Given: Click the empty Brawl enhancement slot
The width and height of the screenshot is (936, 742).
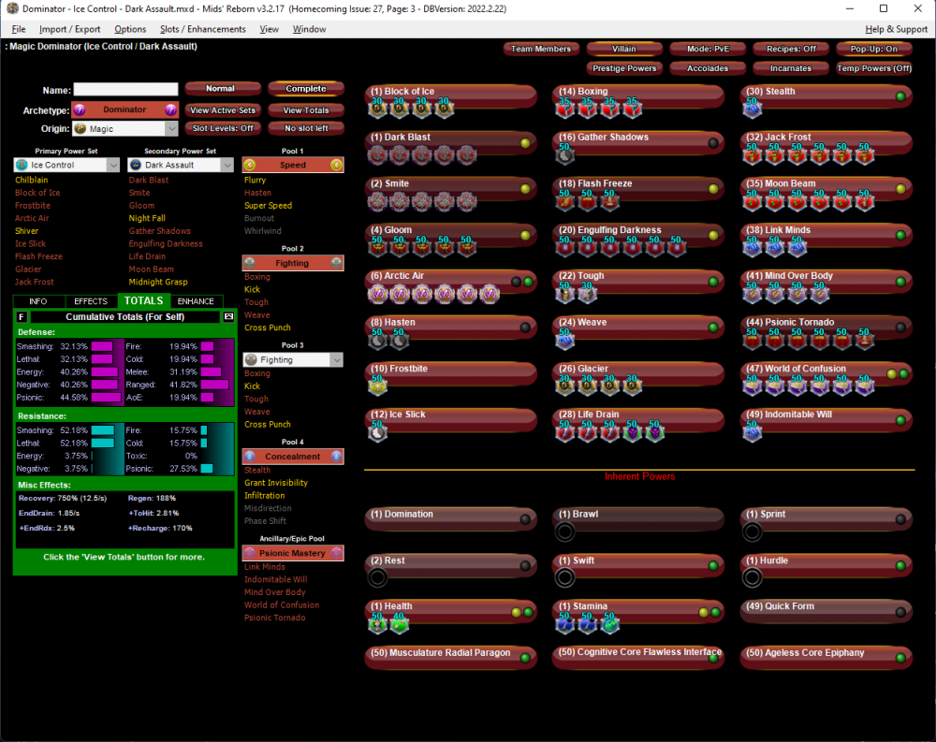Looking at the screenshot, I should click(x=565, y=532).
